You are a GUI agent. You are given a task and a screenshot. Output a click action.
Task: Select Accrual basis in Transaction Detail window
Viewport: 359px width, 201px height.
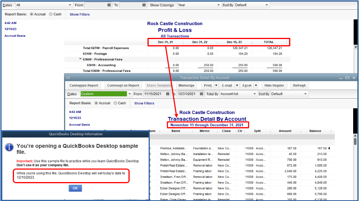pos(96,103)
